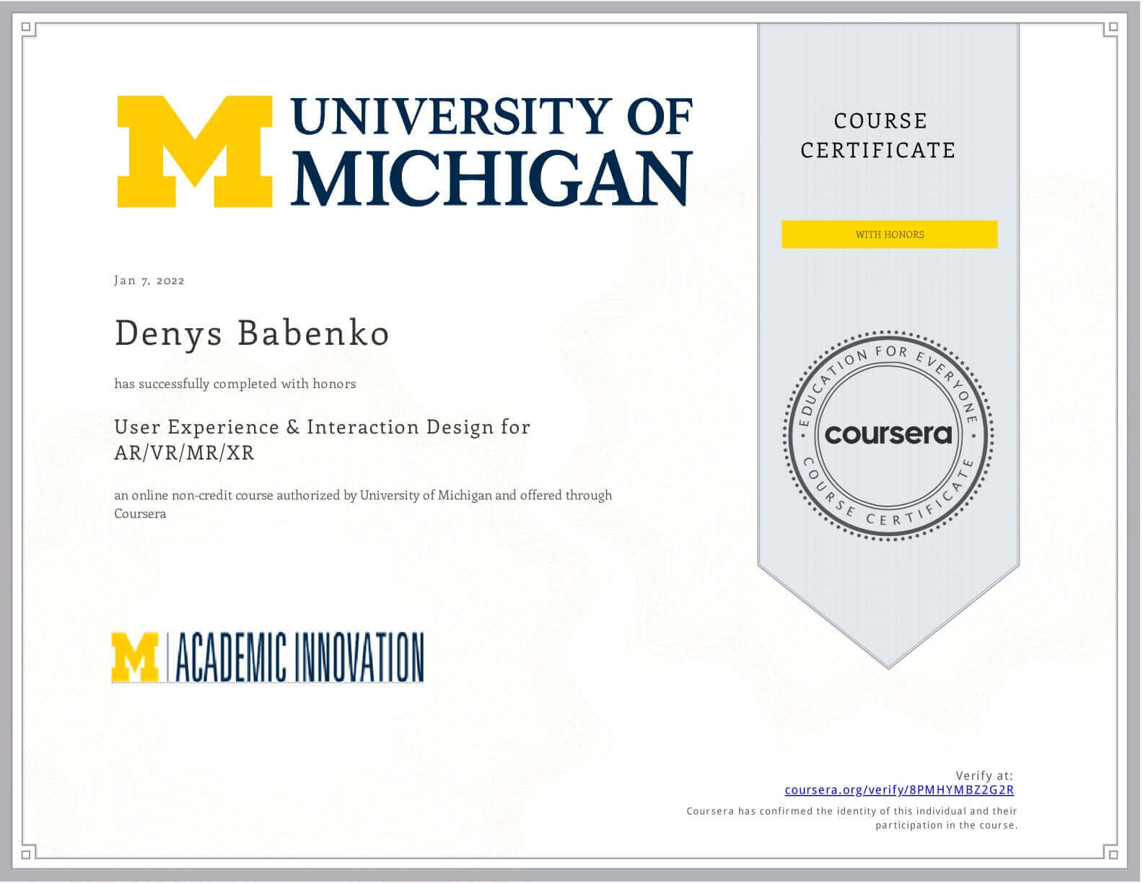Click the University of Michigan block M logo
Screen dimensions: 1143x883
pos(195,151)
